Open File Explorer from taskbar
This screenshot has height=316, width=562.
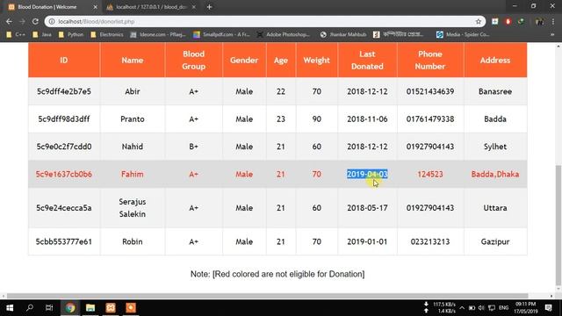pyautogui.click(x=90, y=308)
